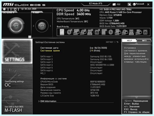Image resolution: width=154 pixels, height=116 pixels.
Task: Select USB floppy boot device icon
Action: tap(139, 32)
